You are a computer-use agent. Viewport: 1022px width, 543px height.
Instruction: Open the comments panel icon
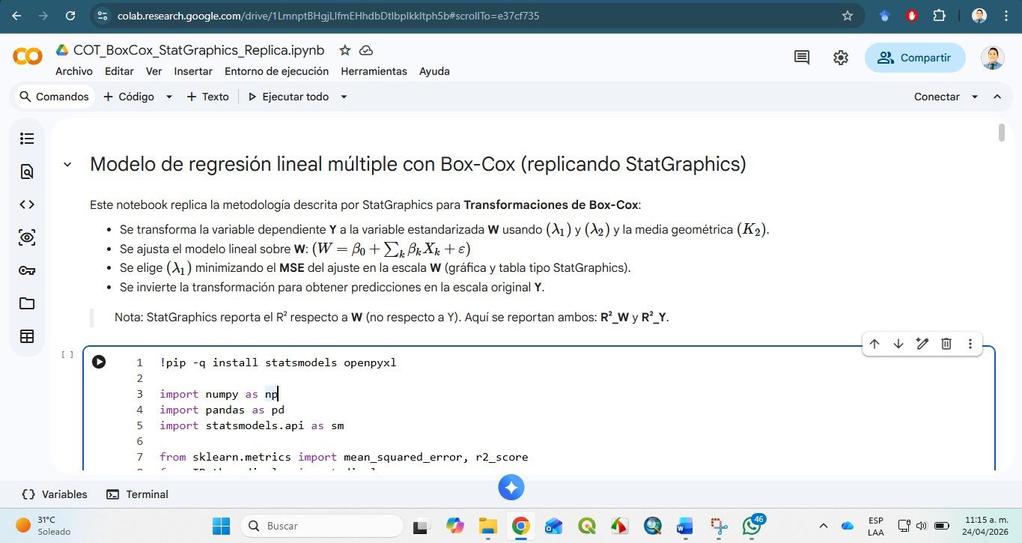point(802,58)
